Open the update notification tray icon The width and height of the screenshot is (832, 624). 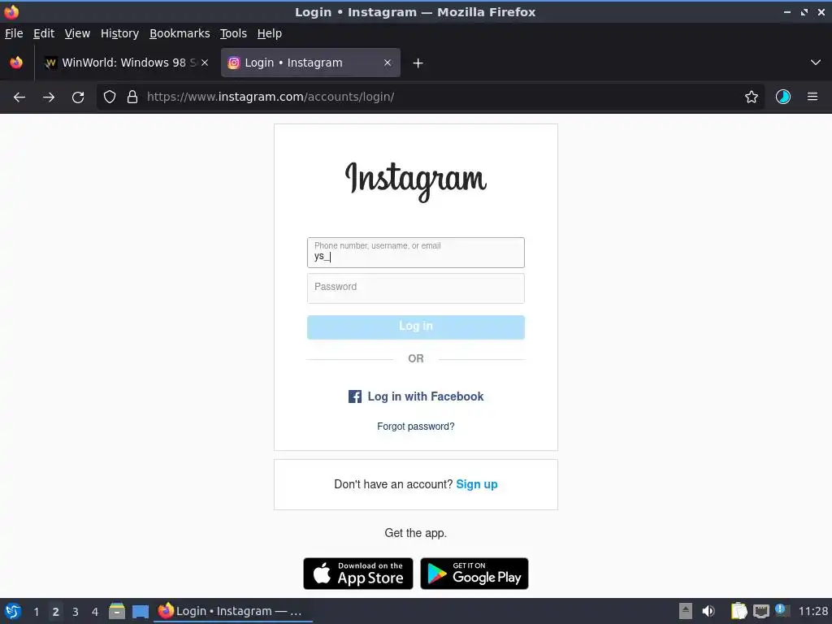coord(782,610)
